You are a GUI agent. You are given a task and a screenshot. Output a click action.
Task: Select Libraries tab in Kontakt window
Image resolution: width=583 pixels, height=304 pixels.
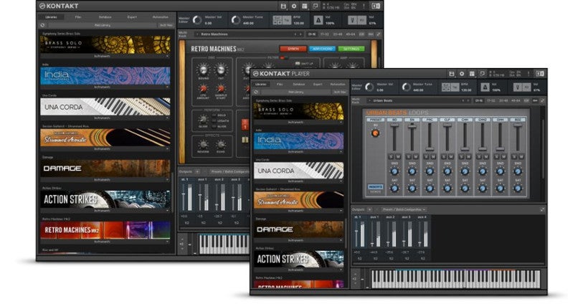51,17
